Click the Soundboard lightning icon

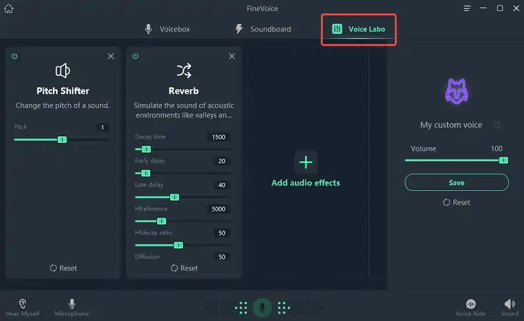(x=239, y=29)
